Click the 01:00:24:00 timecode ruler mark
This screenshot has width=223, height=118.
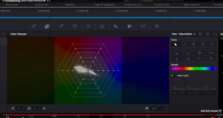(122, 11)
